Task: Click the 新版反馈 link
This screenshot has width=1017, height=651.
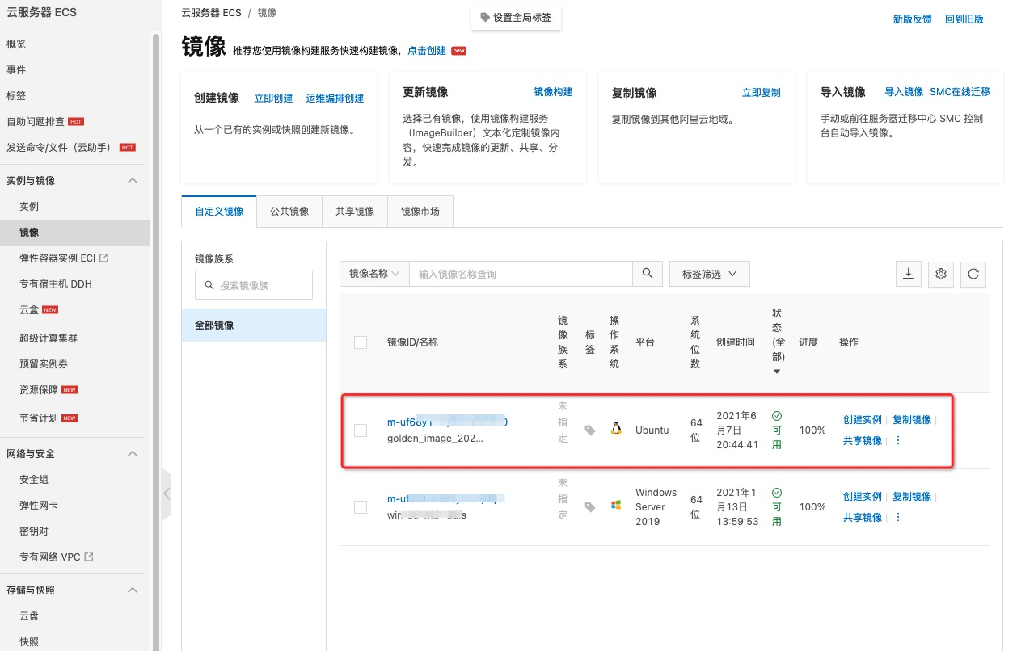Action: coord(913,19)
